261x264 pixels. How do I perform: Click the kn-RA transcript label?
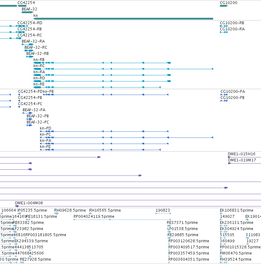pos(39,72)
